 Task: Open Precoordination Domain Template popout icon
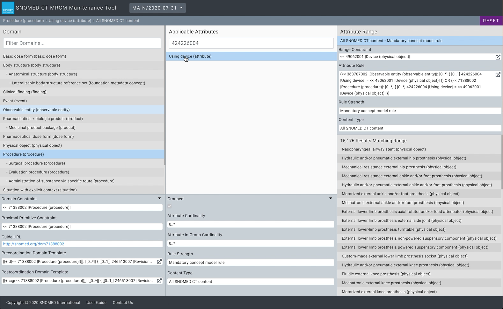[159, 262]
